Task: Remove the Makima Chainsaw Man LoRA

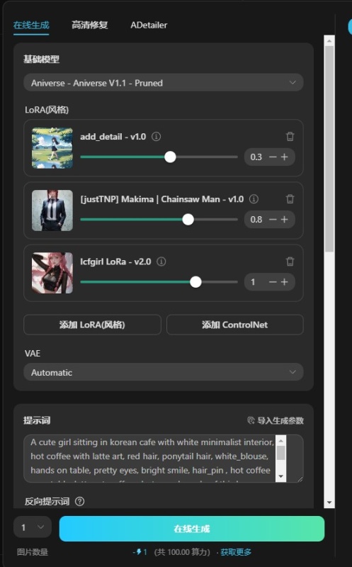Action: tap(290, 199)
